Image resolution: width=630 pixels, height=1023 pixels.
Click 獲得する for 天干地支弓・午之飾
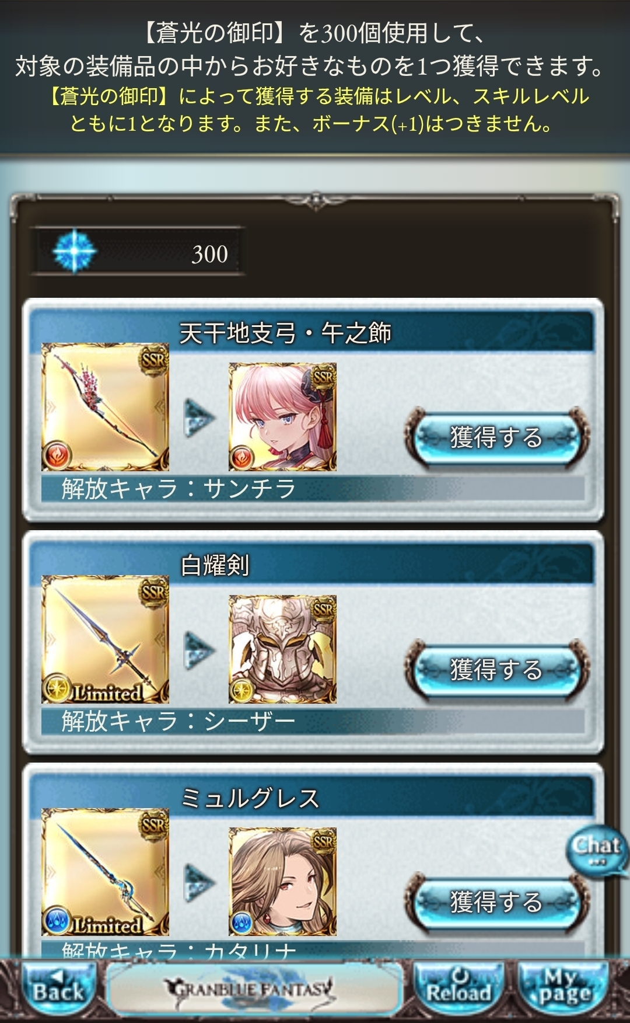(x=497, y=437)
